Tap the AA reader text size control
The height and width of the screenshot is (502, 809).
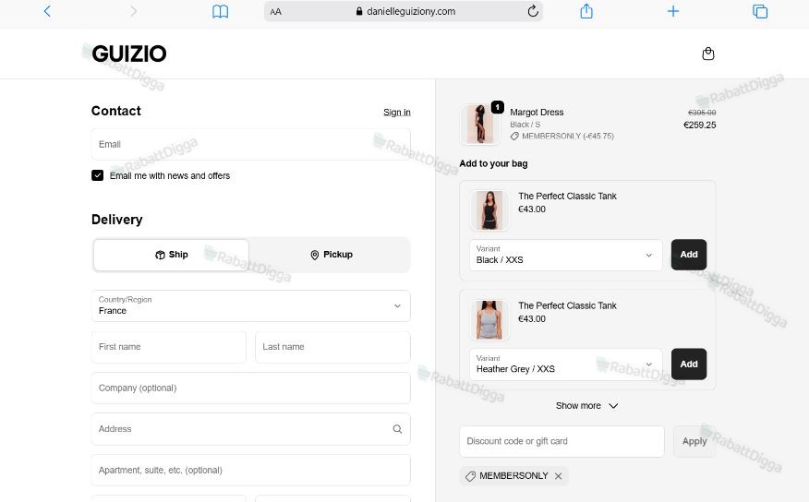coord(275,11)
